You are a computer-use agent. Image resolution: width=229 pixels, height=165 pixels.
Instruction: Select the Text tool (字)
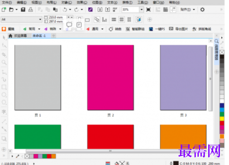pyautogui.click(x=4, y=112)
